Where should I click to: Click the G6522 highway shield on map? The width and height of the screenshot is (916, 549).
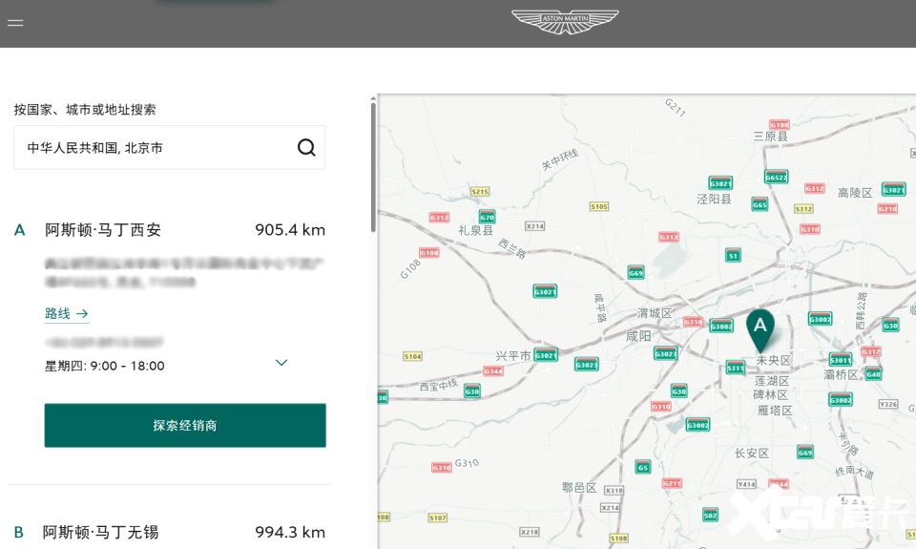coord(776,177)
